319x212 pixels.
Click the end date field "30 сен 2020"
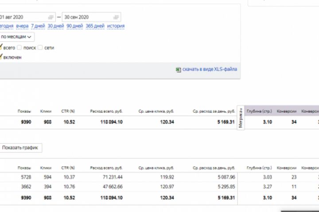tap(86, 17)
